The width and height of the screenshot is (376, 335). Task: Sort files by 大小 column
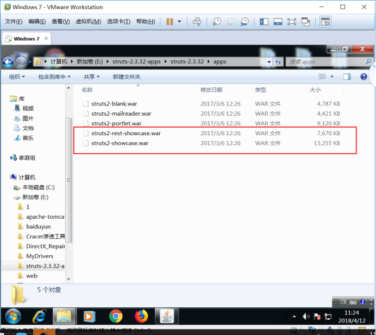click(x=315, y=90)
